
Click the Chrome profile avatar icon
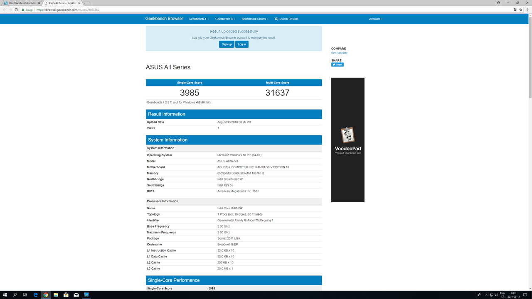pyautogui.click(x=498, y=2)
